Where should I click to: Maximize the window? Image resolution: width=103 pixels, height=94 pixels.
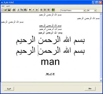[x=97, y=3]
